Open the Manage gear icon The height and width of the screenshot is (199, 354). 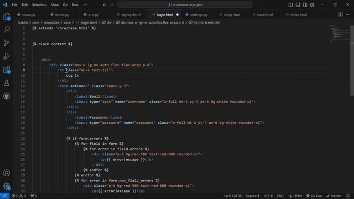pos(7,186)
